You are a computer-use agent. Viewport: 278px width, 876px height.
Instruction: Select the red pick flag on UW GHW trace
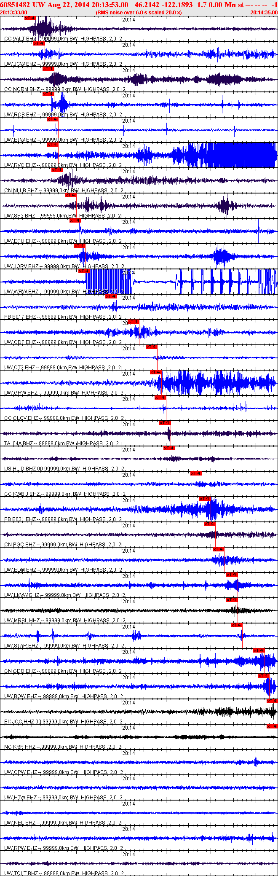tap(156, 372)
